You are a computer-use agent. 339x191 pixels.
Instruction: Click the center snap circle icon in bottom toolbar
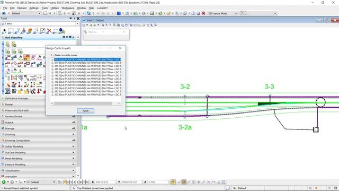click(x=194, y=182)
